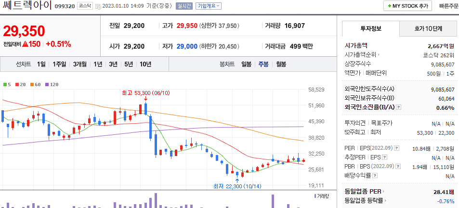The height and width of the screenshot is (208, 459).
Task: Open help icon next to 배당수익률
Action: pyautogui.click(x=375, y=176)
